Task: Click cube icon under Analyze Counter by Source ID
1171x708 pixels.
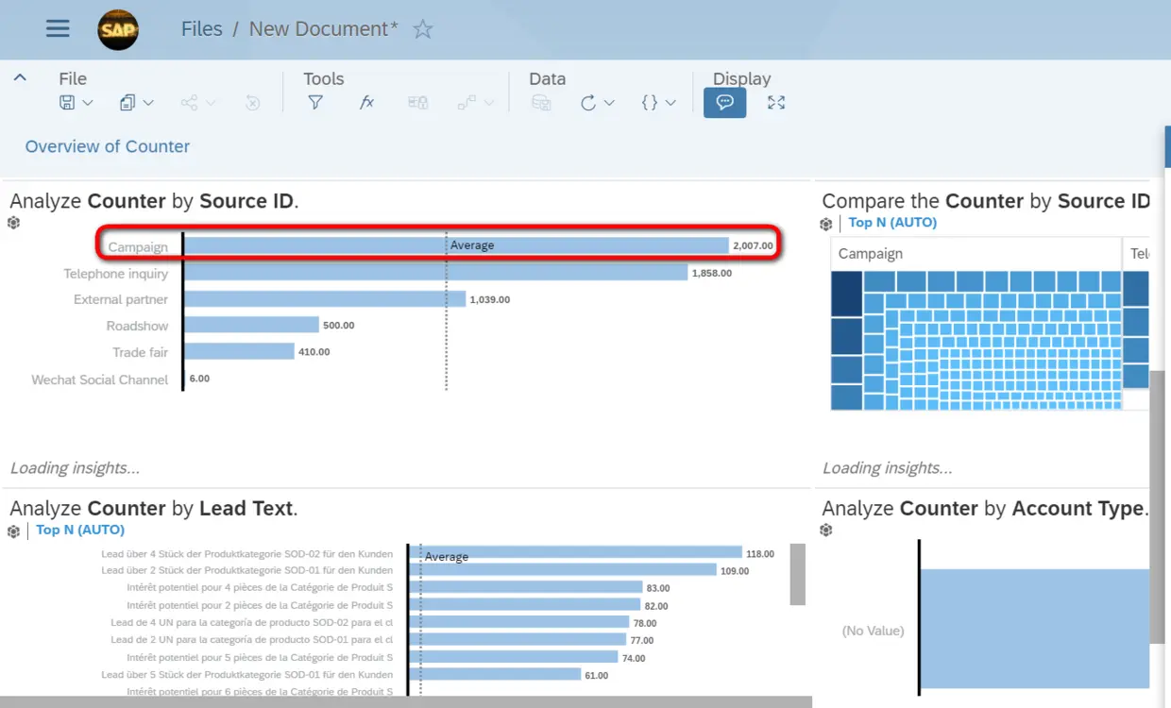Action: pos(13,223)
